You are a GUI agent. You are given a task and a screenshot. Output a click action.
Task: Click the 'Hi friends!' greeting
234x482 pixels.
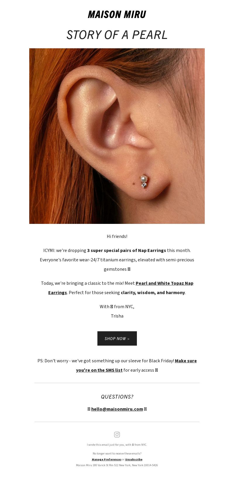point(117,236)
